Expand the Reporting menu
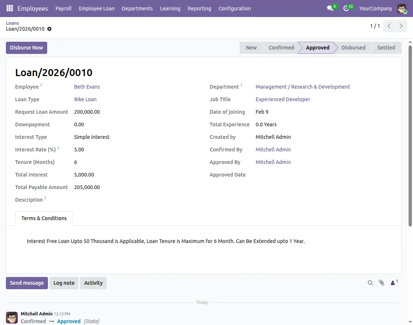413x325 pixels. 199,8
